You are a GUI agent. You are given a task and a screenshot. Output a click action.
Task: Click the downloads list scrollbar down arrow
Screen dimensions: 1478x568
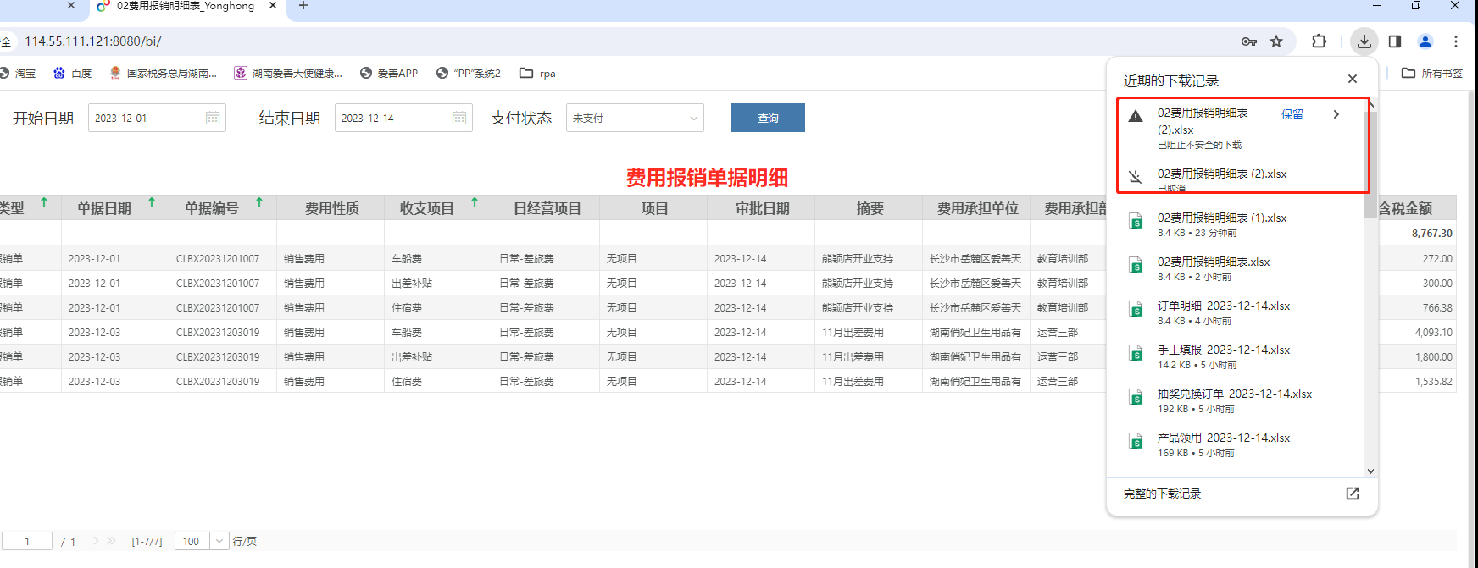(x=1370, y=471)
